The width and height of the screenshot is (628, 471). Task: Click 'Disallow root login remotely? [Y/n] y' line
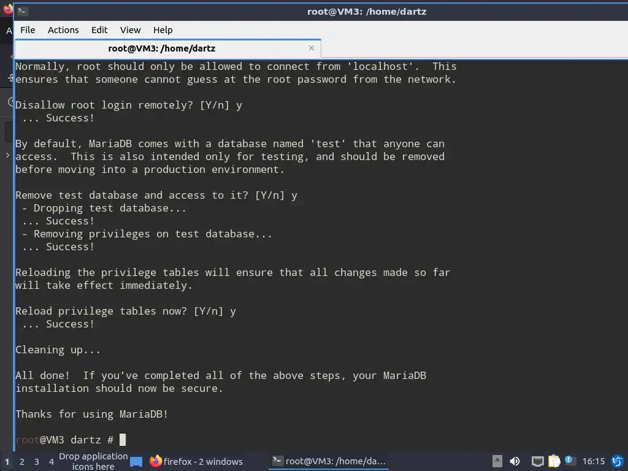[x=129, y=105]
